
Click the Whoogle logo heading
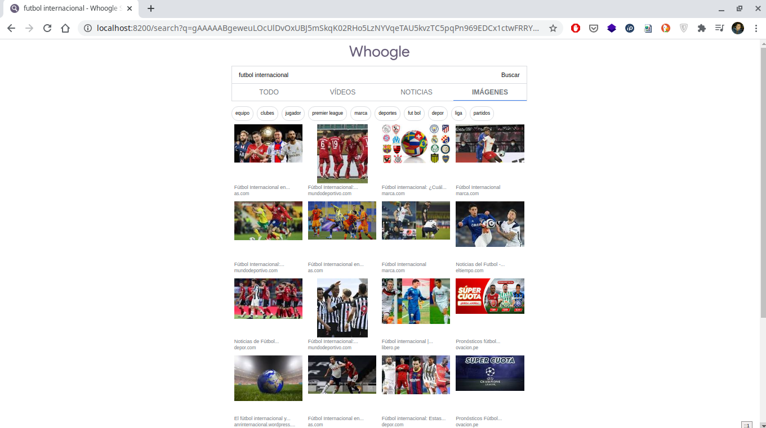click(379, 52)
